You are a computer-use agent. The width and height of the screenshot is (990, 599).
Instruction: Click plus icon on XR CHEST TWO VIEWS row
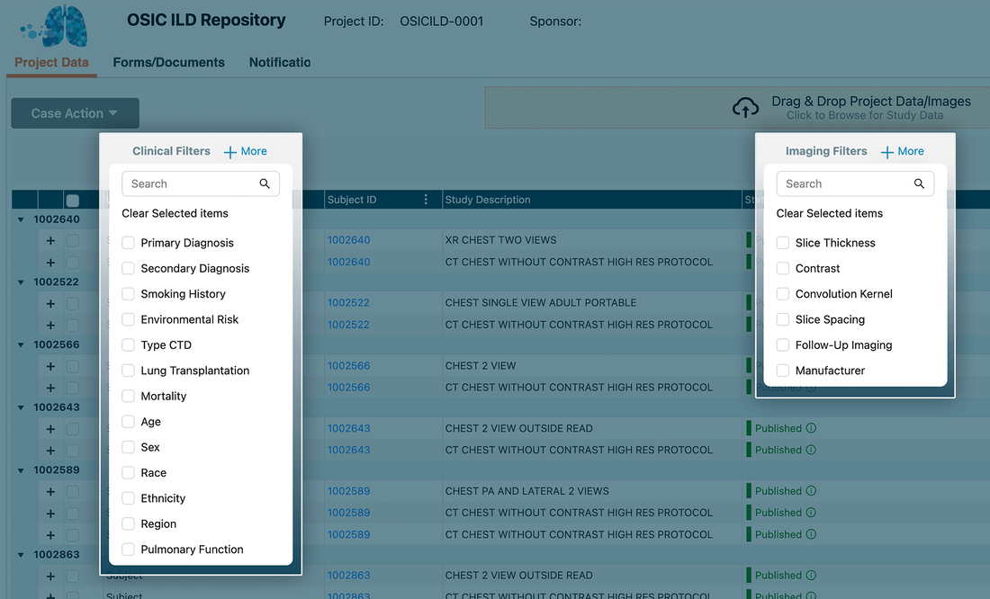[50, 241]
